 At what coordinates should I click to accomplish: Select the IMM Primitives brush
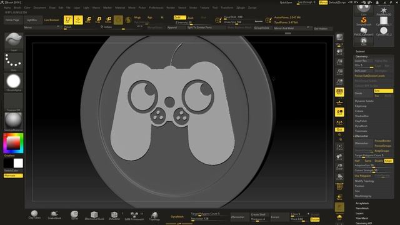[134, 216]
